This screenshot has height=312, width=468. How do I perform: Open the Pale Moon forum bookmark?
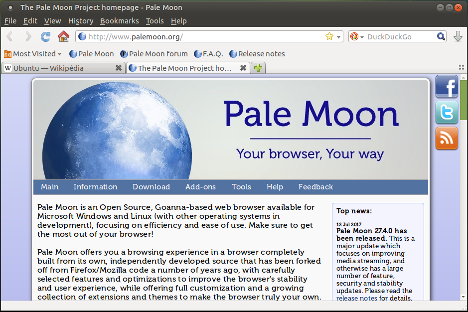[154, 54]
